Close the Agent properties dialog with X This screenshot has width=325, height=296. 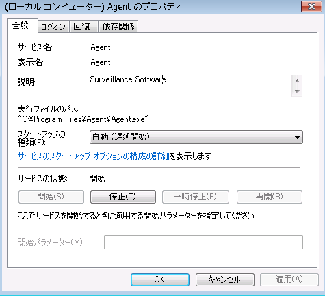click(311, 6)
